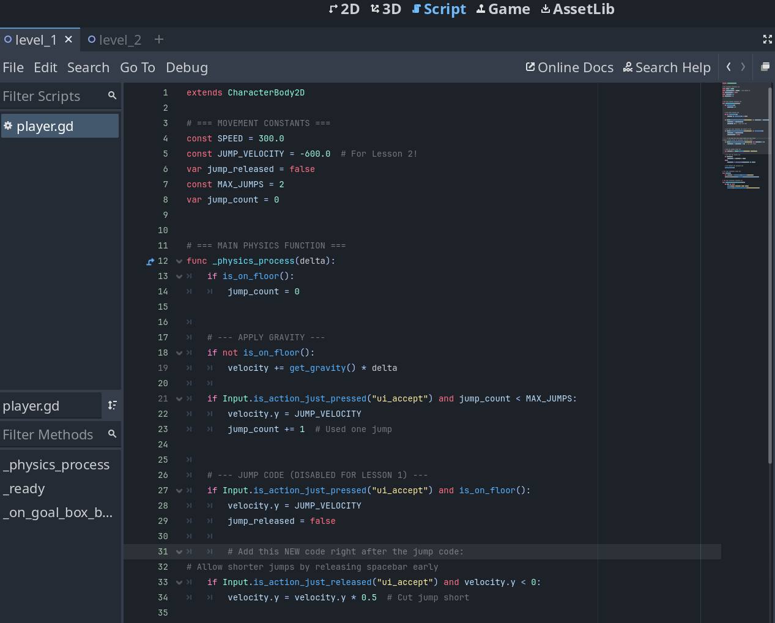
Task: Click the Filter Scripts search icon
Action: 112,95
